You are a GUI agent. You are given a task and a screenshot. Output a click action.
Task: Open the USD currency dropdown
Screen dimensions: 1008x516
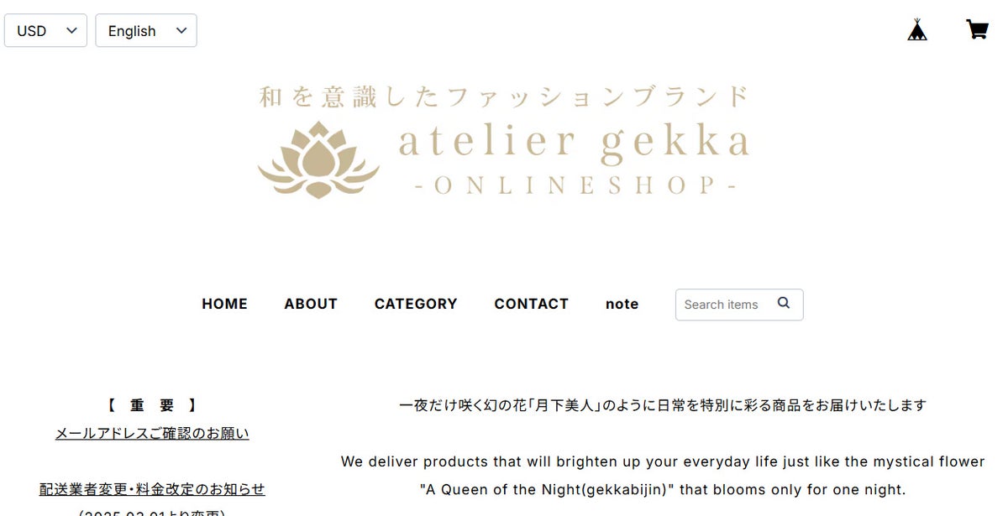click(x=45, y=30)
